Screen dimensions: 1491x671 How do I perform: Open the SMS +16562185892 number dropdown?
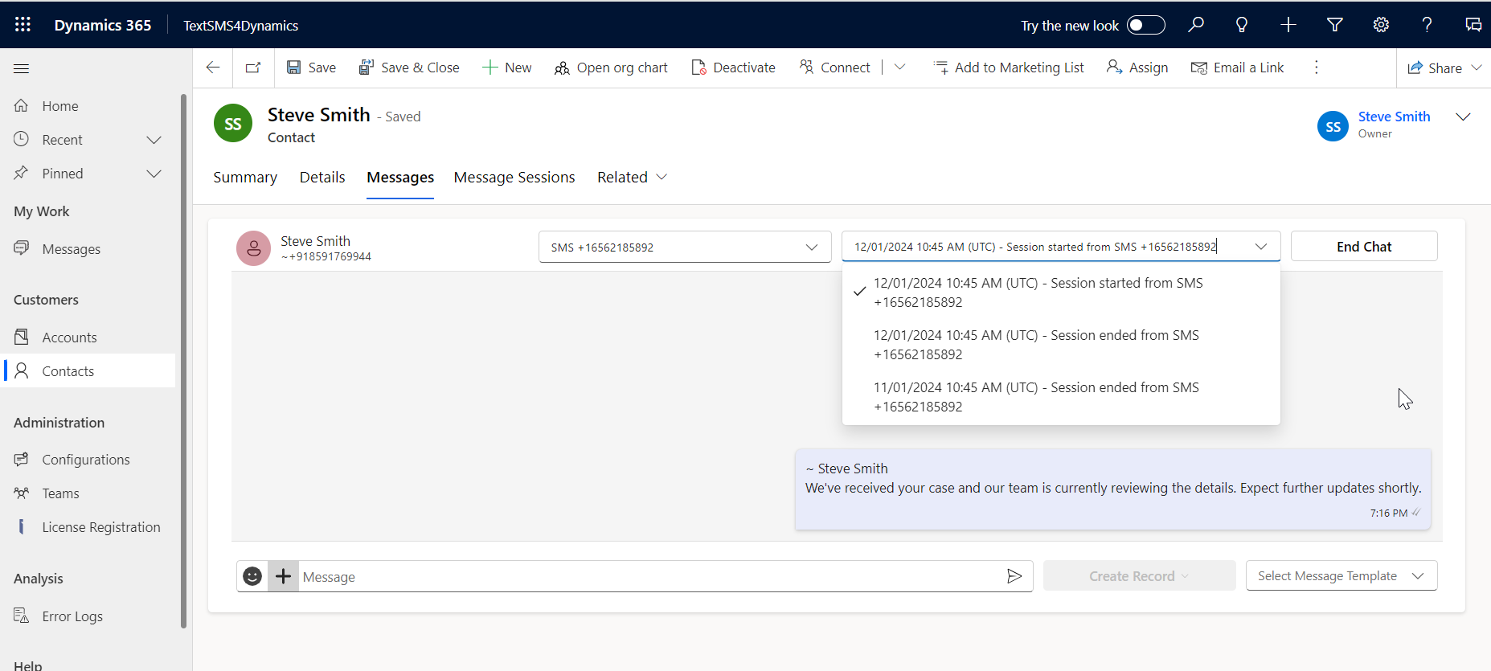click(x=685, y=247)
